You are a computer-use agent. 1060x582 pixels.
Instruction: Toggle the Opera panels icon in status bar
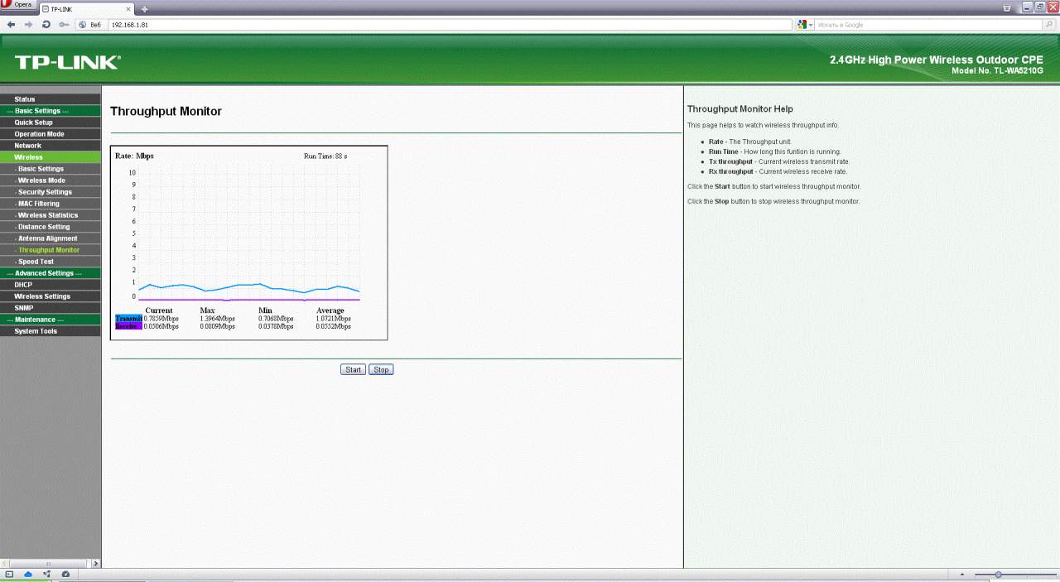(9, 574)
